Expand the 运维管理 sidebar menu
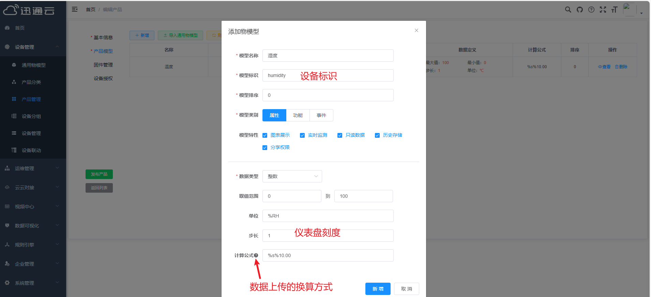Viewport: 651px width, 297px height. [33, 168]
